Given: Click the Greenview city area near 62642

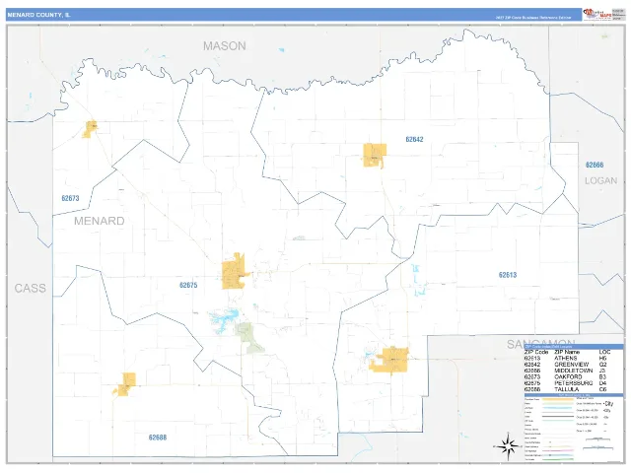Looking at the screenshot, I should click(x=375, y=155).
